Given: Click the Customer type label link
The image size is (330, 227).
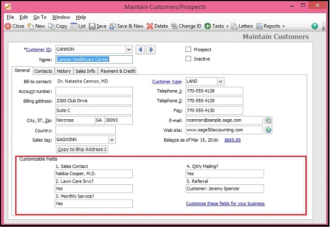Looking at the screenshot, I should click(x=167, y=82).
